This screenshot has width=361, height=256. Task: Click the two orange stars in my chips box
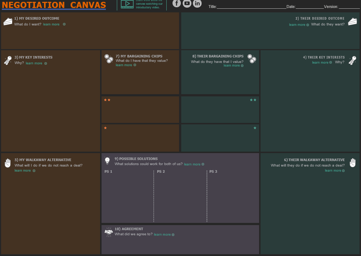(x=107, y=100)
